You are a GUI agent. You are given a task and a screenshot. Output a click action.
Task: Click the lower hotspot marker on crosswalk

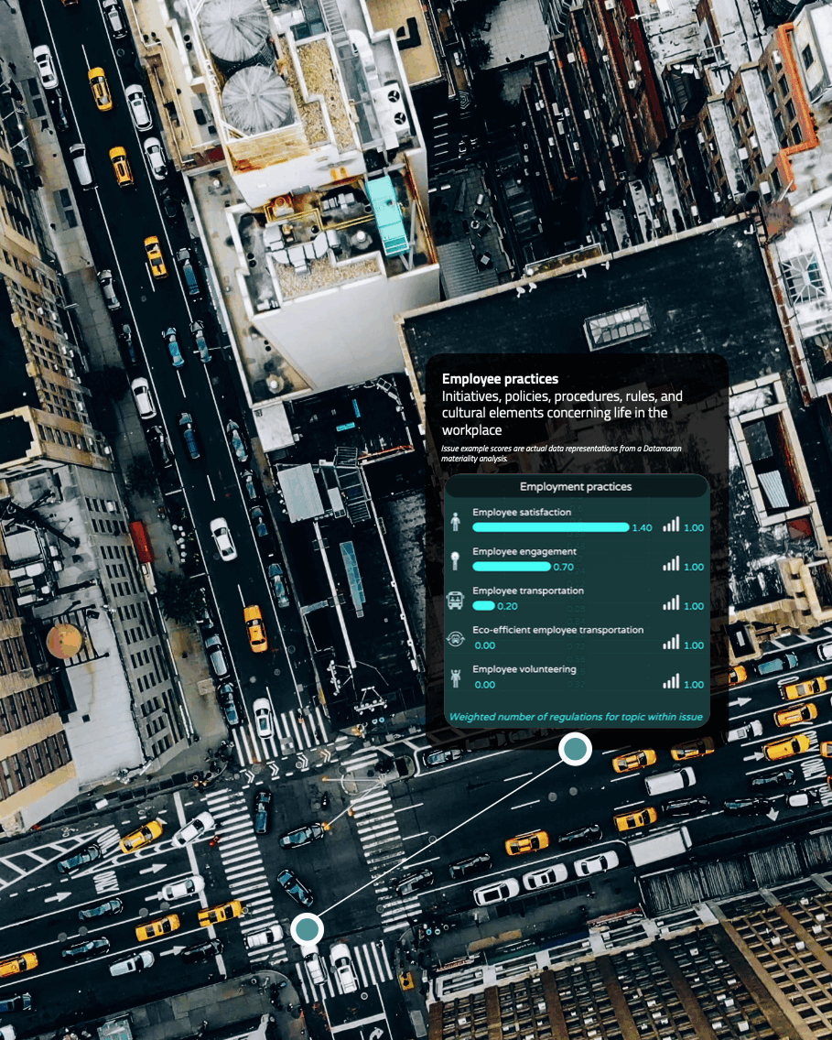click(x=308, y=929)
